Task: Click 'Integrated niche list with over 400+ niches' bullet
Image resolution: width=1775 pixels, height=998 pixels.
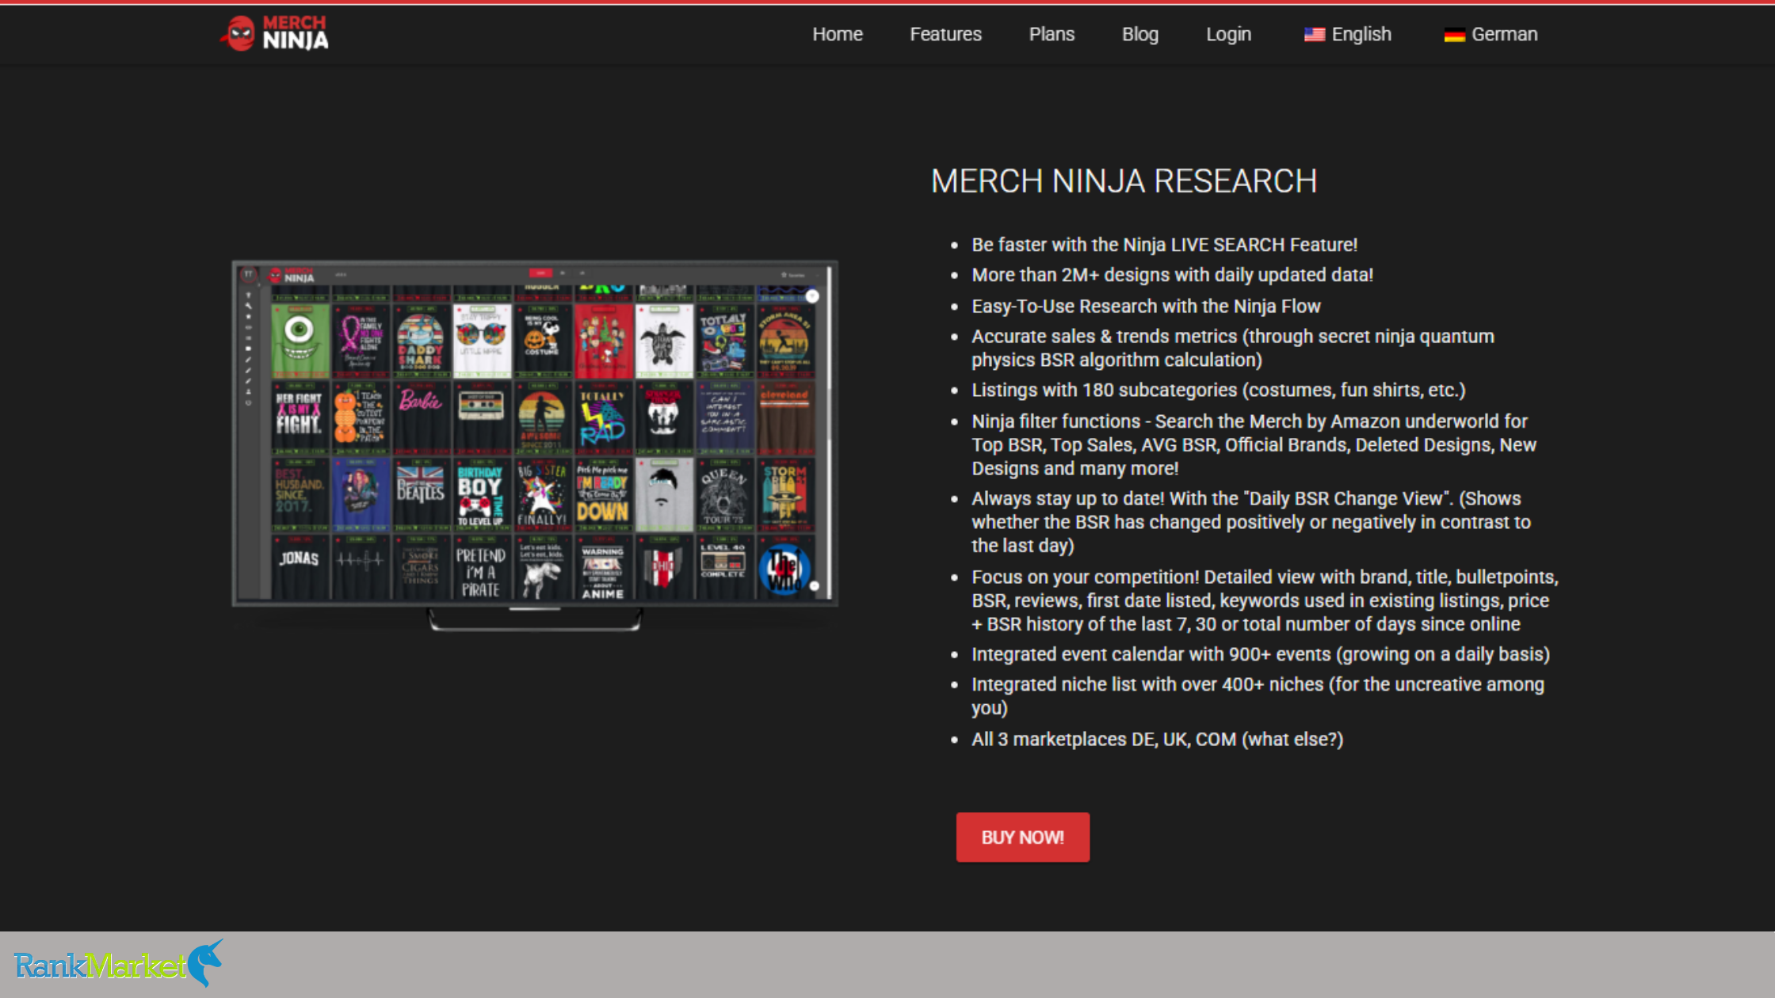Action: tap(1258, 695)
